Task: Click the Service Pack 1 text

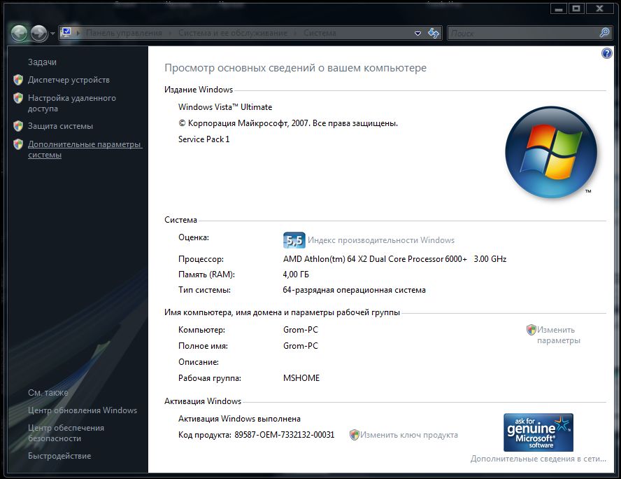Action: point(204,139)
